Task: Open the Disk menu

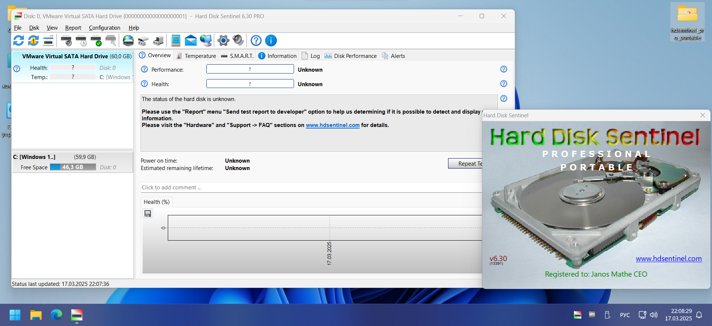Action: point(34,28)
